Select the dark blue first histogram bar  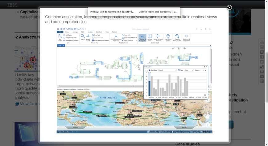[150, 88]
